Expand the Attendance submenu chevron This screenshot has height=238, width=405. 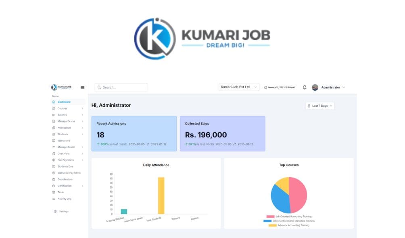[83, 128]
